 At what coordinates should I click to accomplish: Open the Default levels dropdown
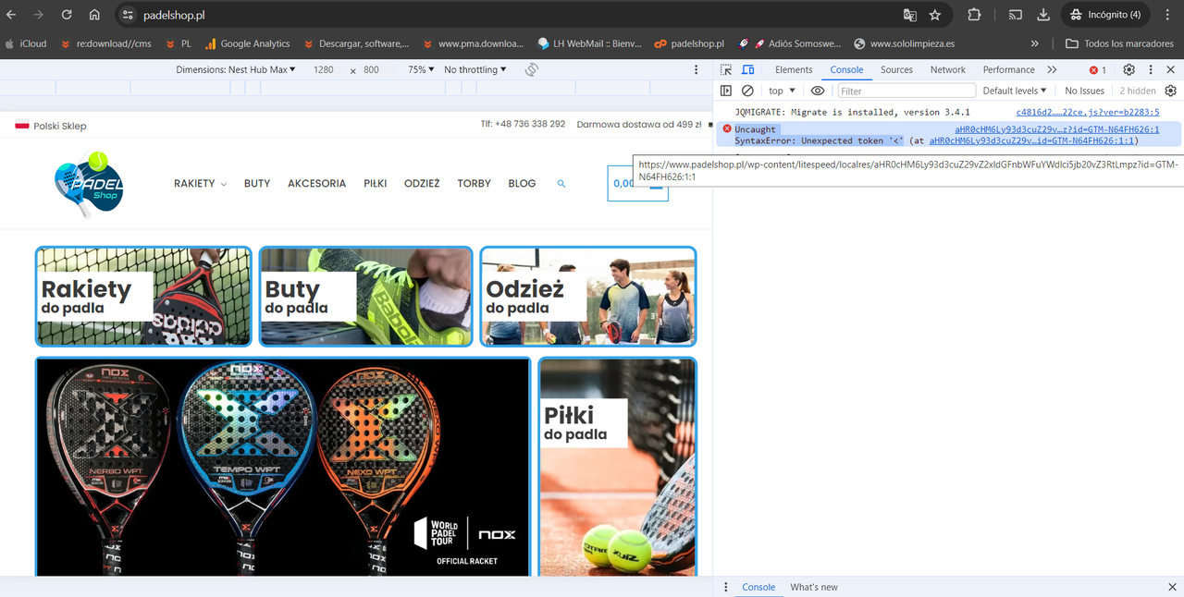(1015, 91)
